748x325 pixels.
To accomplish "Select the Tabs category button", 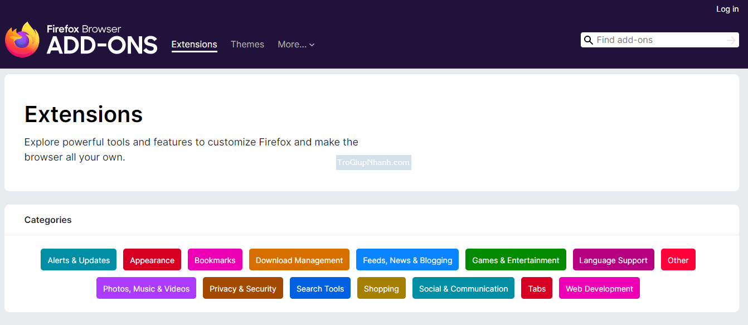I will (537, 289).
